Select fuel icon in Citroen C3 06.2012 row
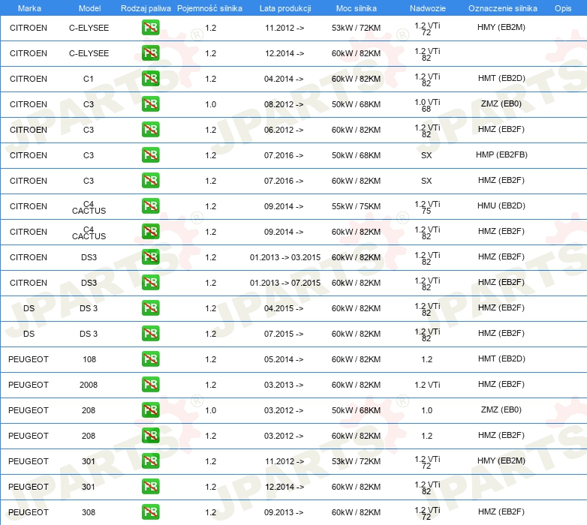The width and height of the screenshot is (587, 525). (x=150, y=130)
